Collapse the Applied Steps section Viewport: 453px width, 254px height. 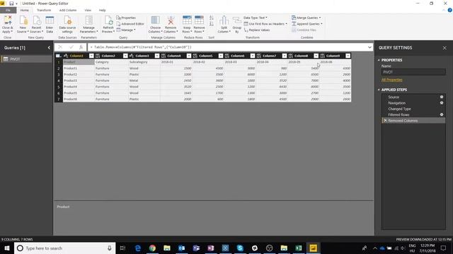pos(379,90)
